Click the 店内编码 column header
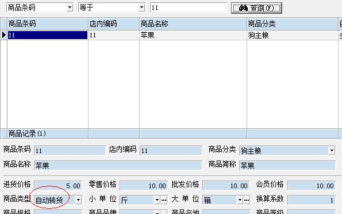Screen dimensions: 342x214 (114, 24)
